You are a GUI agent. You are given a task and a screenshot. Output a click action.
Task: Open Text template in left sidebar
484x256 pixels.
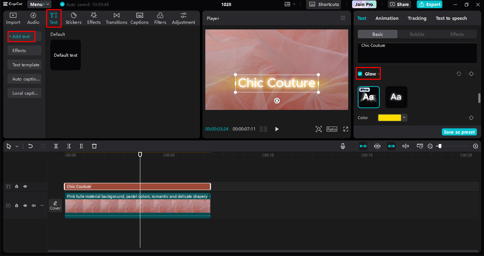(x=24, y=65)
